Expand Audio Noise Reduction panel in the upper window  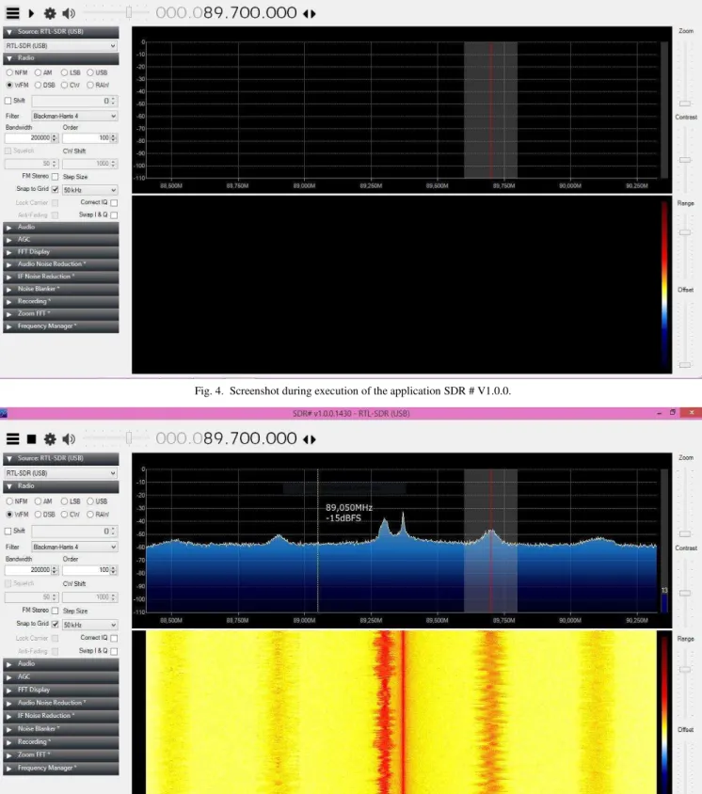(61, 264)
